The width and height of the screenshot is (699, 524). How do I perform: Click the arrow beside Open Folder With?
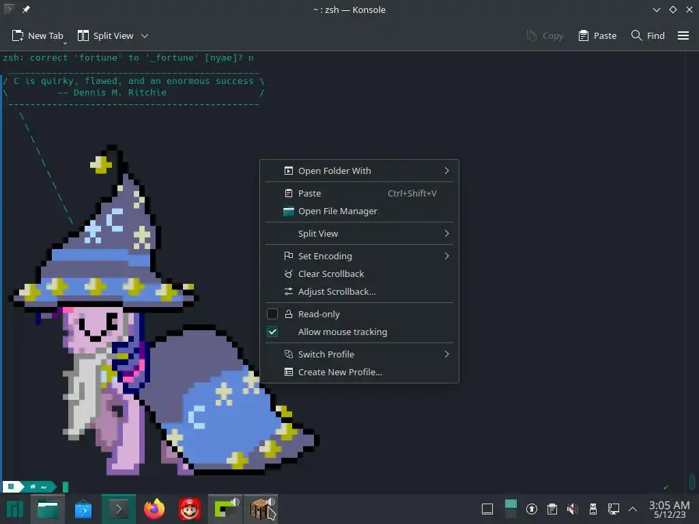click(x=446, y=171)
